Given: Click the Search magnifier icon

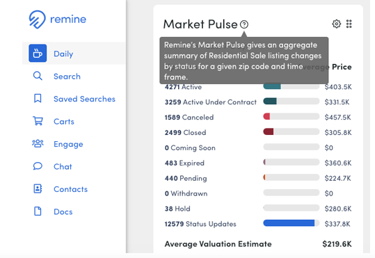Looking at the screenshot, I should (x=38, y=76).
